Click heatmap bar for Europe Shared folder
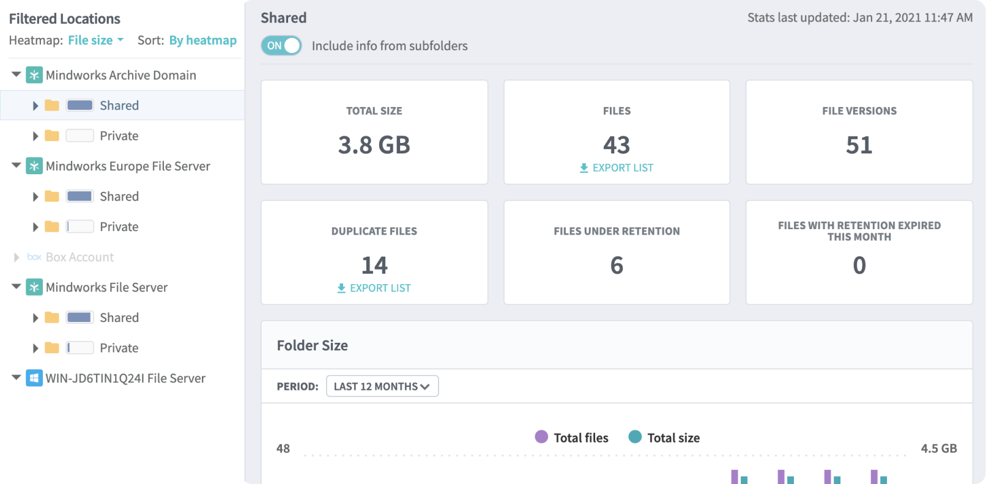Image resolution: width=986 pixels, height=484 pixels. point(80,196)
